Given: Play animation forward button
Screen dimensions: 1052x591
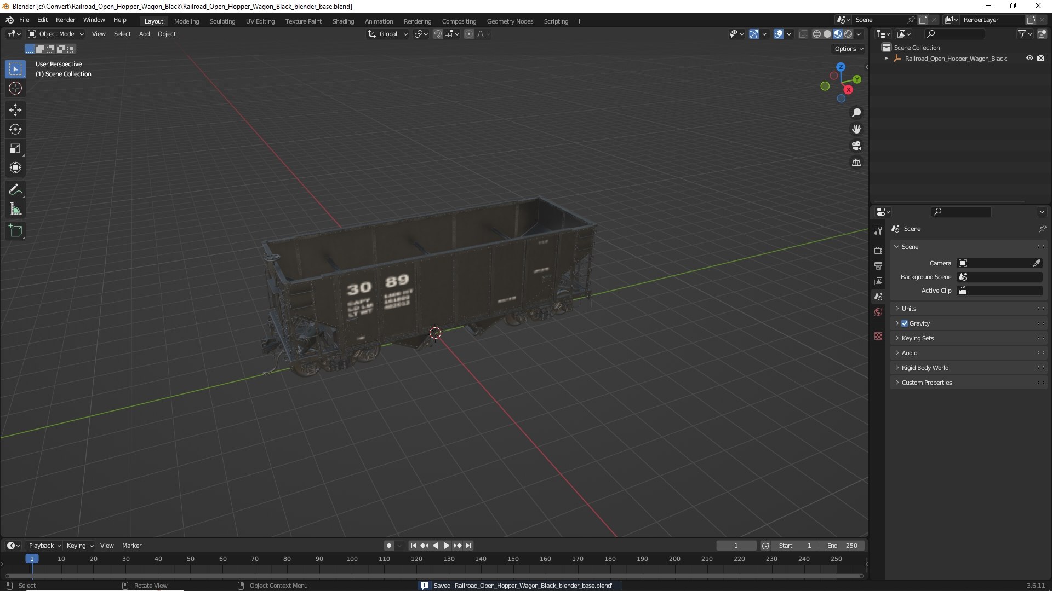Looking at the screenshot, I should point(446,546).
